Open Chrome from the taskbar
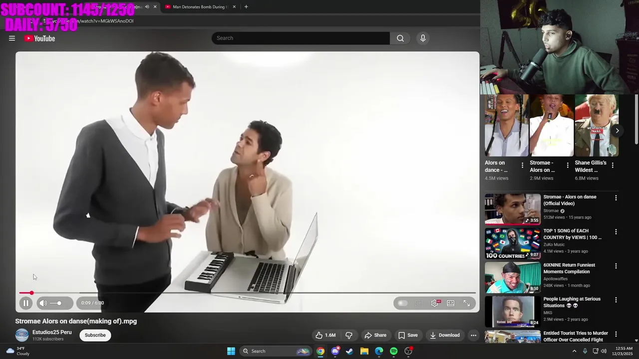 tap(320, 351)
